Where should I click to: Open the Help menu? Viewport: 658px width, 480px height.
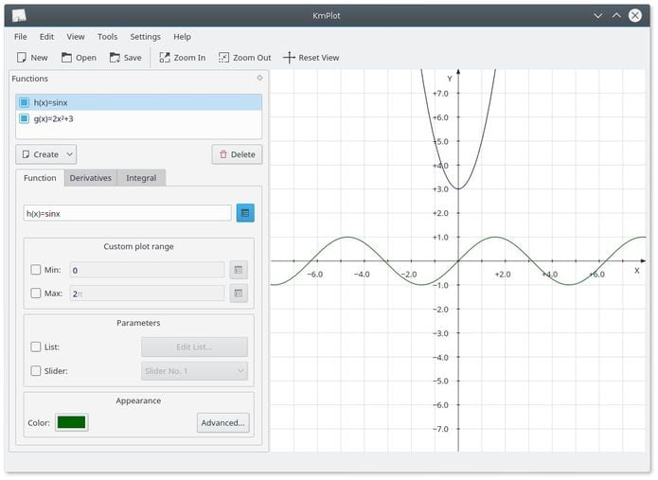click(182, 37)
